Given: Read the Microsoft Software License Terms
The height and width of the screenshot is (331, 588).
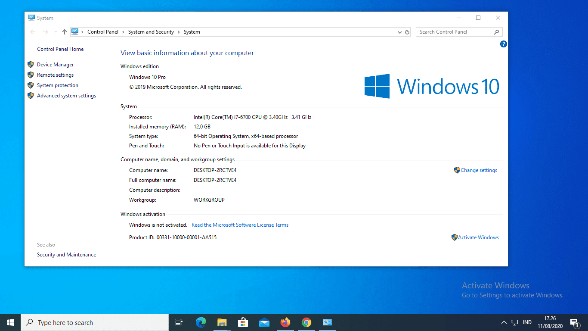Looking at the screenshot, I should [240, 225].
